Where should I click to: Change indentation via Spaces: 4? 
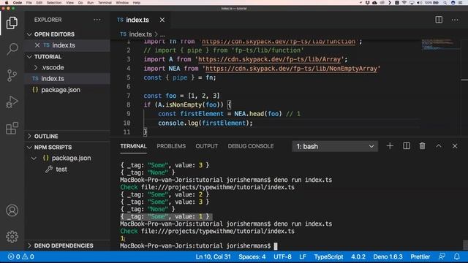(252, 256)
